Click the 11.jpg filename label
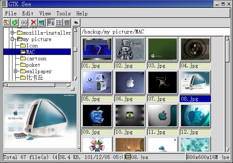The width and height of the screenshot is (233, 163). (x=163, y=132)
